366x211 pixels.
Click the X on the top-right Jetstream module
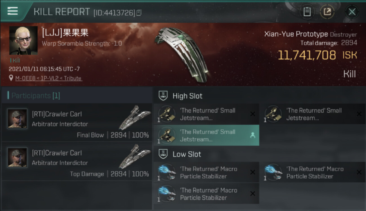click(359, 114)
